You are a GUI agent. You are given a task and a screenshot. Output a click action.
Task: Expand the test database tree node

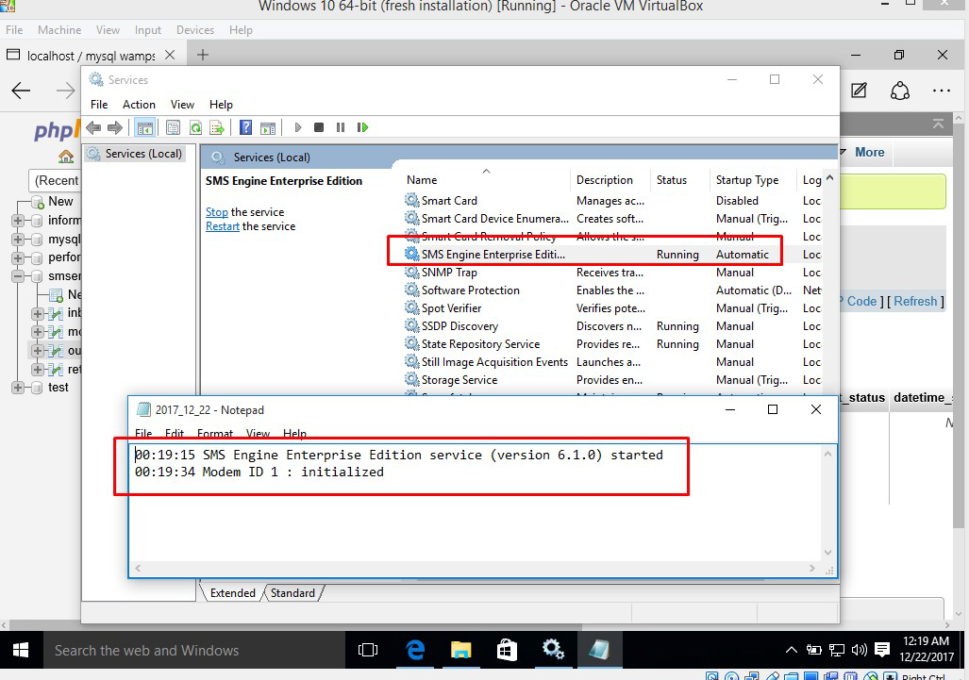(x=18, y=388)
